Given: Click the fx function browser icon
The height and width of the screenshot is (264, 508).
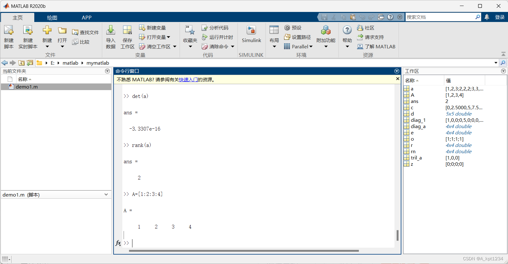Looking at the screenshot, I should point(118,243).
